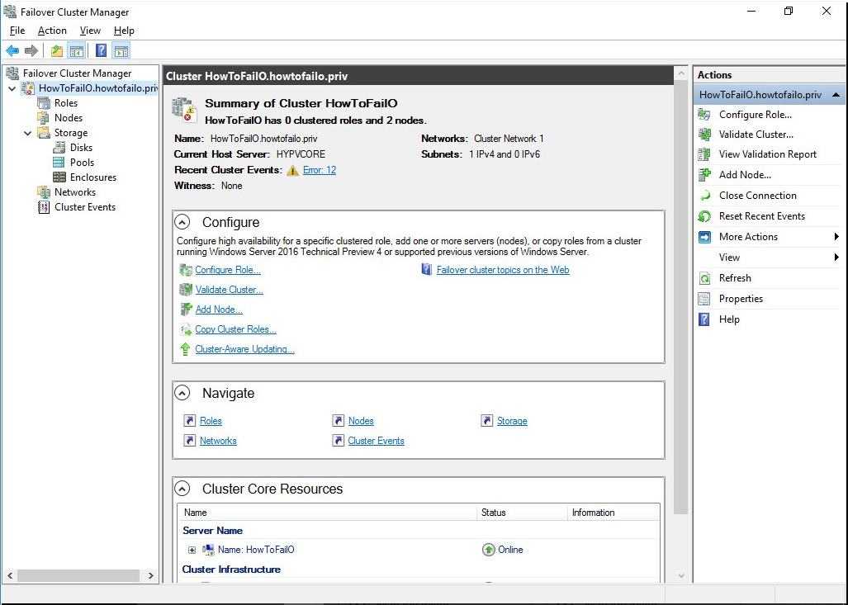The width and height of the screenshot is (848, 605).
Task: Click the Close Connection icon
Action: [704, 195]
